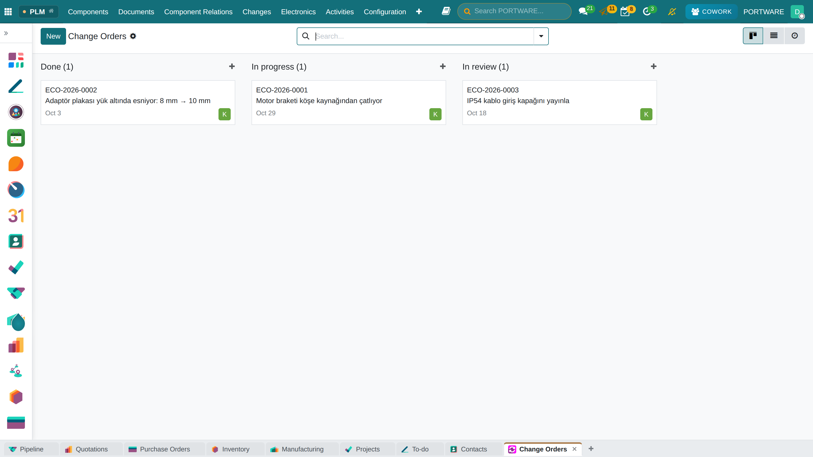
Task: Open the orange chat bubble sidebar app
Action: (x=16, y=164)
